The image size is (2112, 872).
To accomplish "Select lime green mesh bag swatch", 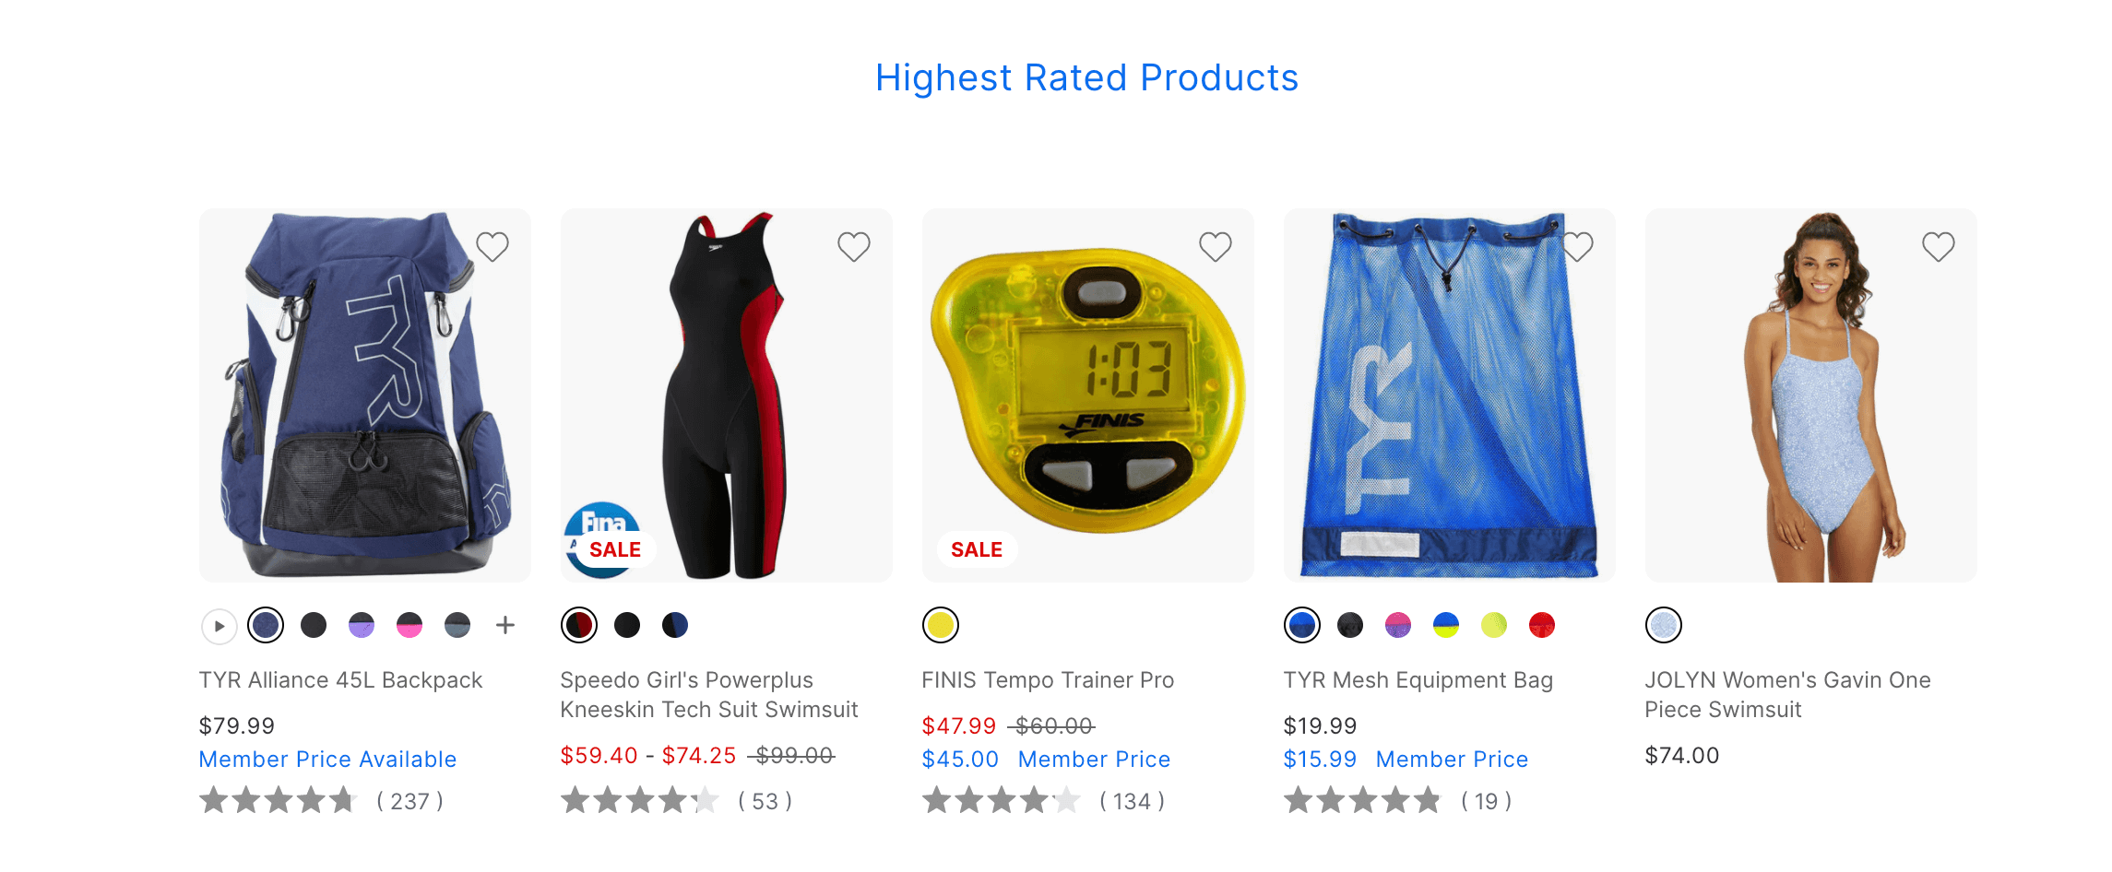I will click(1494, 625).
